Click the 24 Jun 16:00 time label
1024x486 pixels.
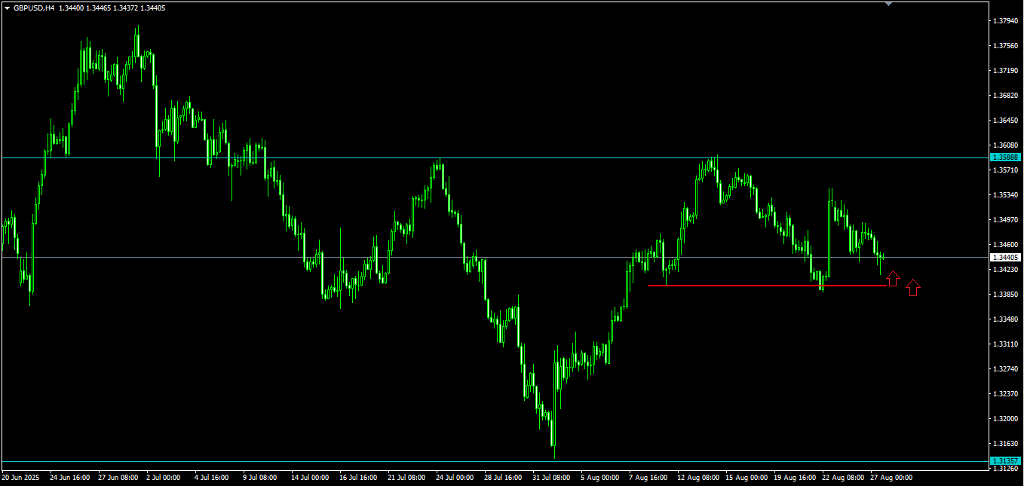tap(70, 478)
